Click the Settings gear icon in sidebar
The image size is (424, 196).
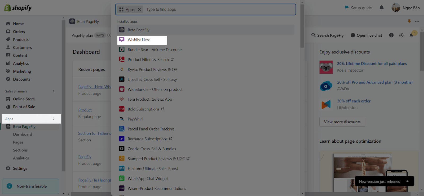point(8,168)
